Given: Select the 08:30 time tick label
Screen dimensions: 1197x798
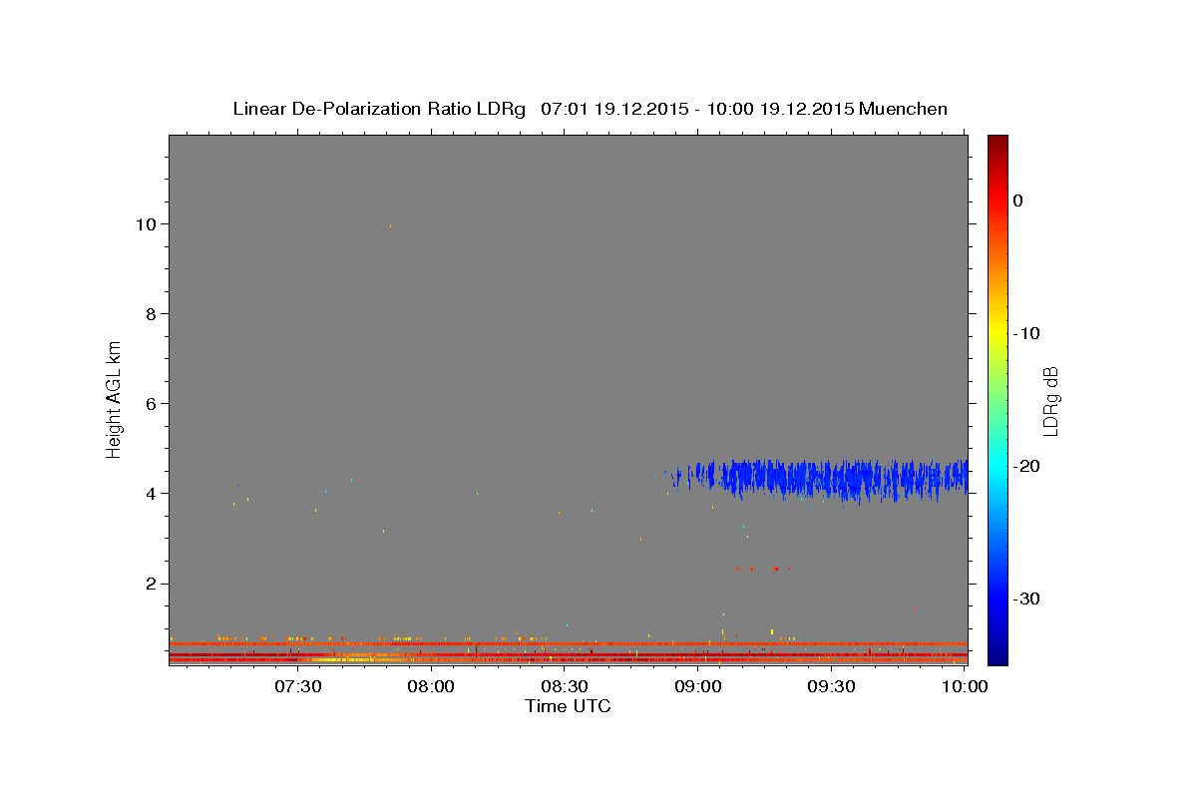Looking at the screenshot, I should point(564,686).
